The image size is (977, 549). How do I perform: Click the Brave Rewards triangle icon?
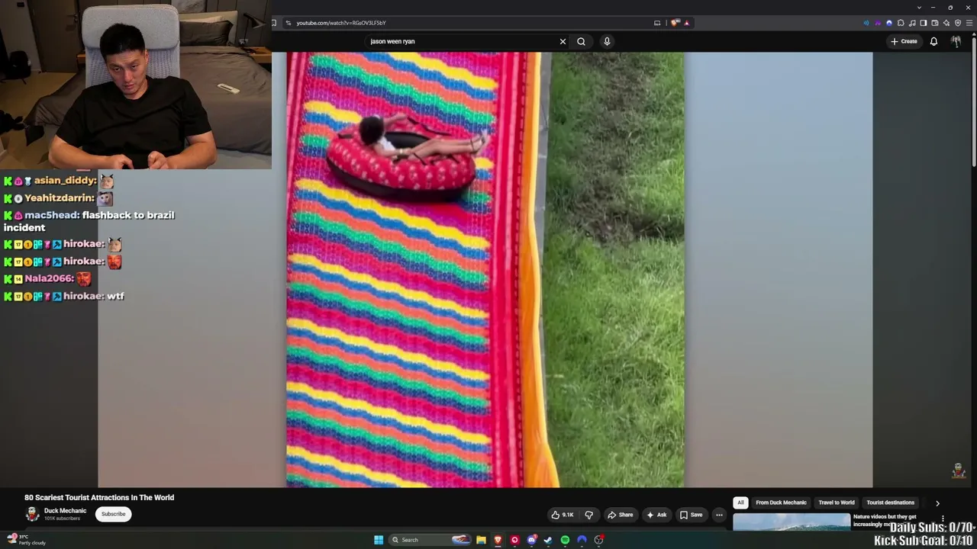click(x=687, y=23)
